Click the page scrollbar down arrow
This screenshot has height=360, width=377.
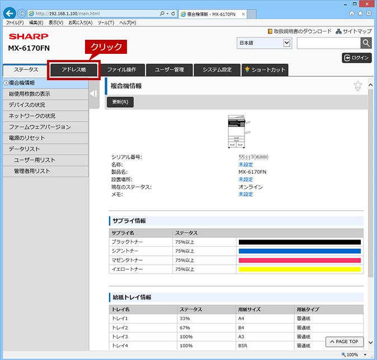click(370, 343)
